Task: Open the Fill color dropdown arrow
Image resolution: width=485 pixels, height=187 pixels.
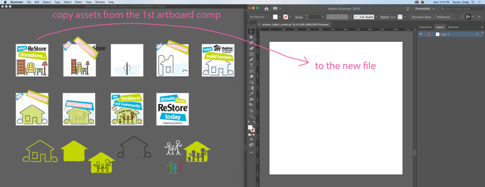Action: click(280, 17)
